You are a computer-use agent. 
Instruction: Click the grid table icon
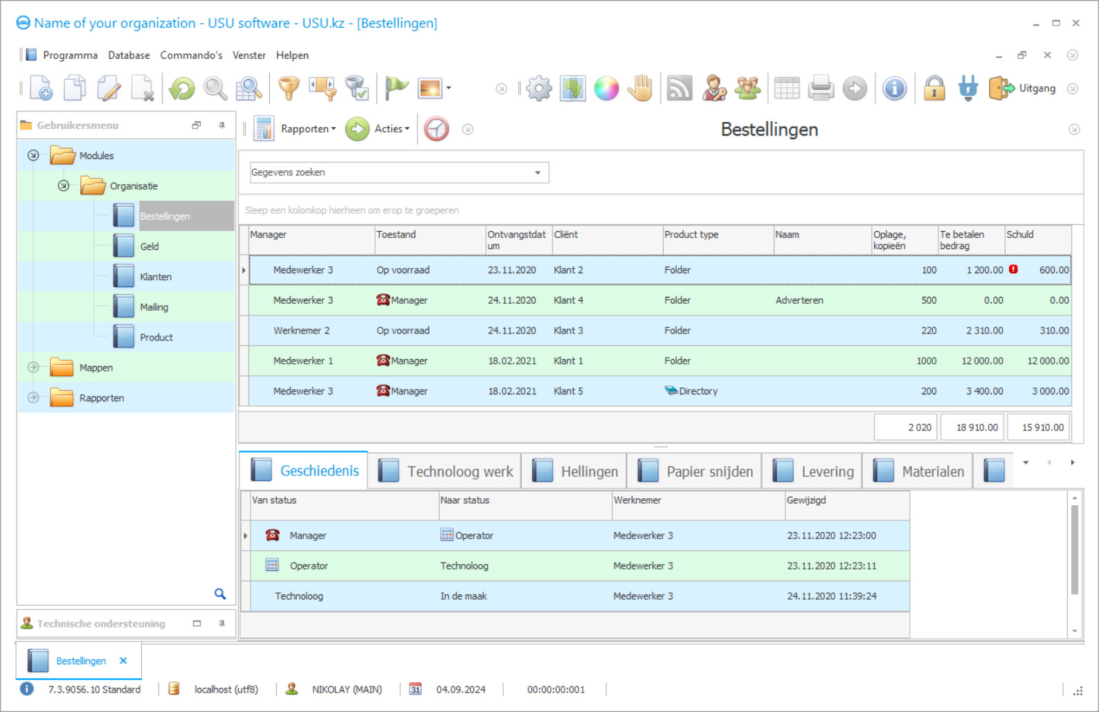point(787,89)
